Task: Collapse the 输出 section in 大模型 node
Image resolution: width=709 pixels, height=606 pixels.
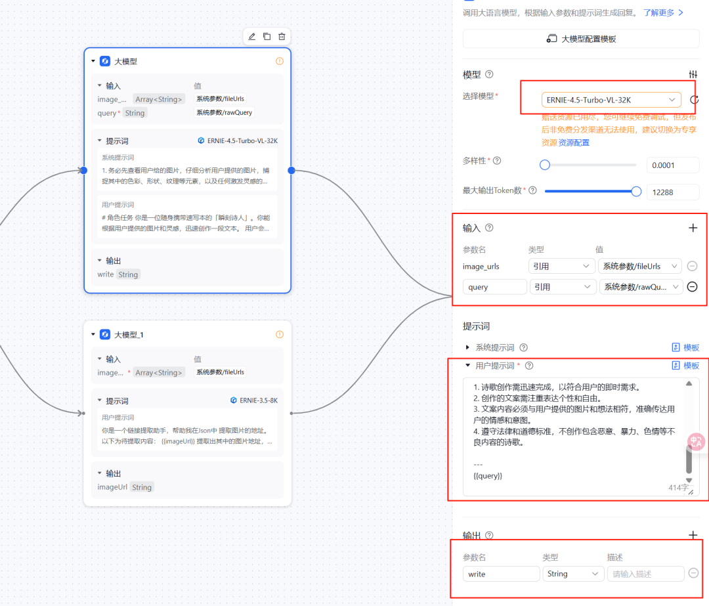Action: pyautogui.click(x=100, y=261)
